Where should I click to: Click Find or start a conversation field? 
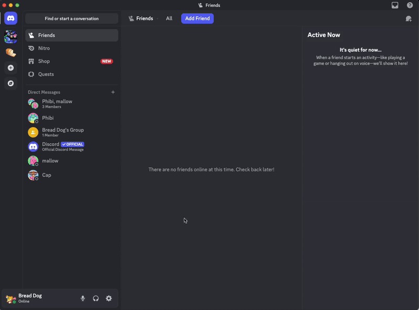click(x=72, y=19)
